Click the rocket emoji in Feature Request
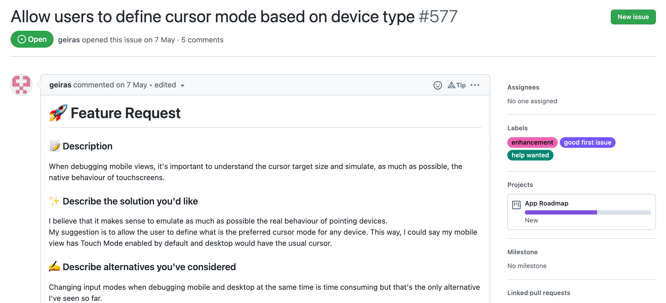The width and height of the screenshot is (666, 303). pyautogui.click(x=58, y=113)
